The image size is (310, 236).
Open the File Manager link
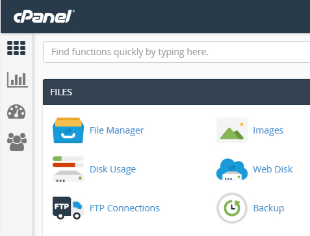pos(117,130)
